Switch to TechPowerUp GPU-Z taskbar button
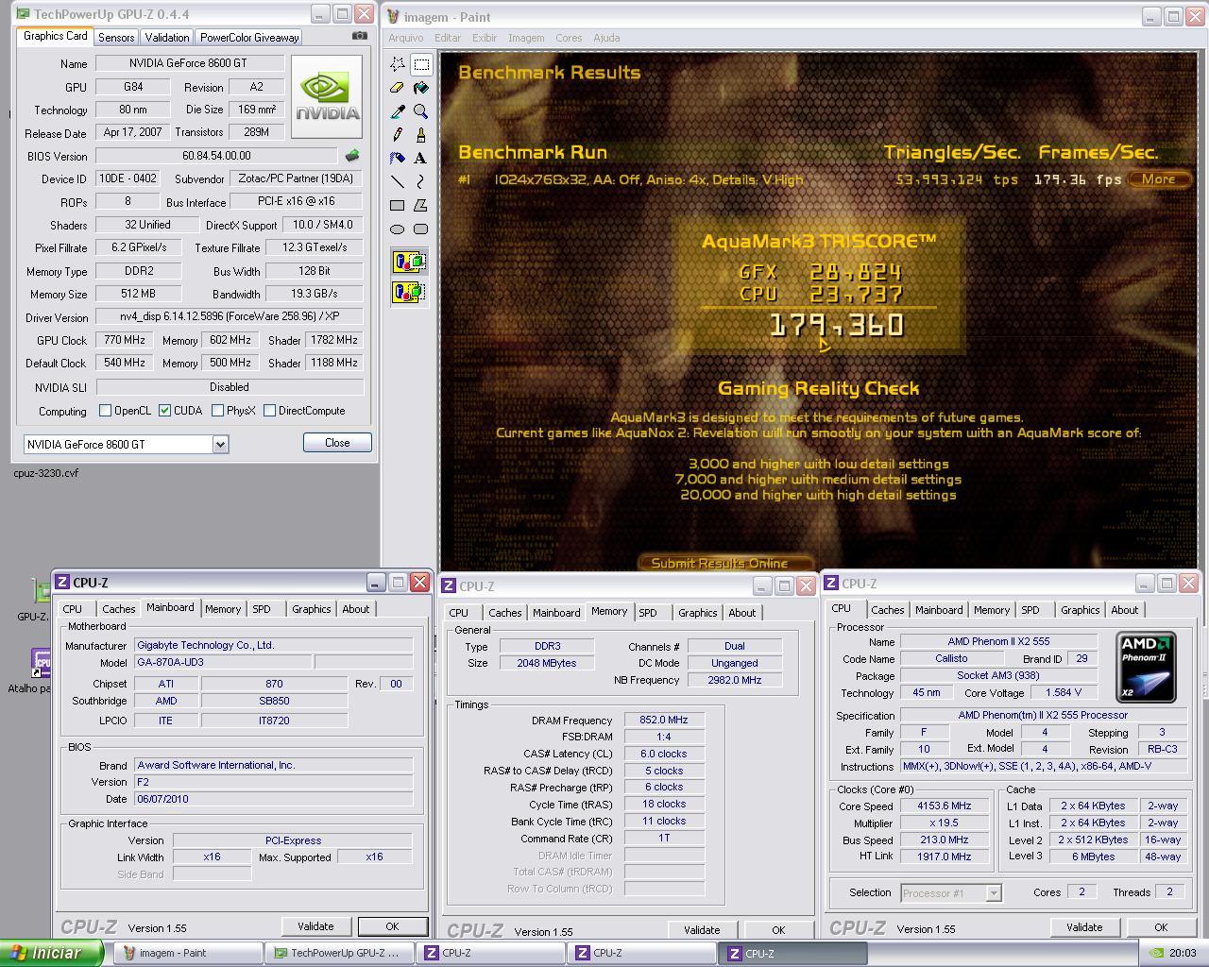The width and height of the screenshot is (1209, 967). tap(341, 953)
